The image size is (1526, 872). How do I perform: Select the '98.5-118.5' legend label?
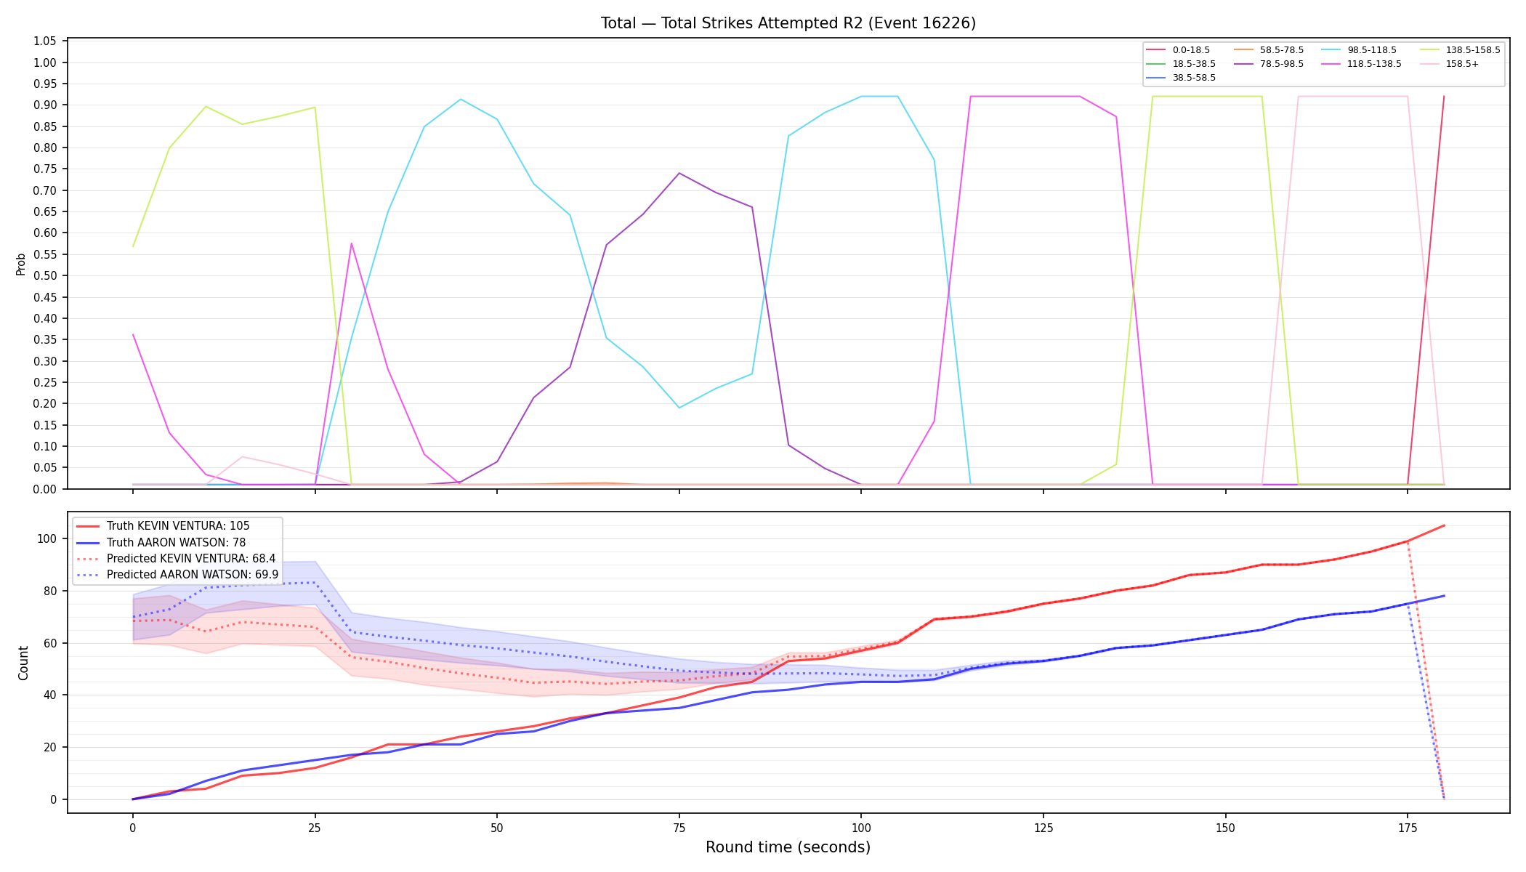point(1372,50)
